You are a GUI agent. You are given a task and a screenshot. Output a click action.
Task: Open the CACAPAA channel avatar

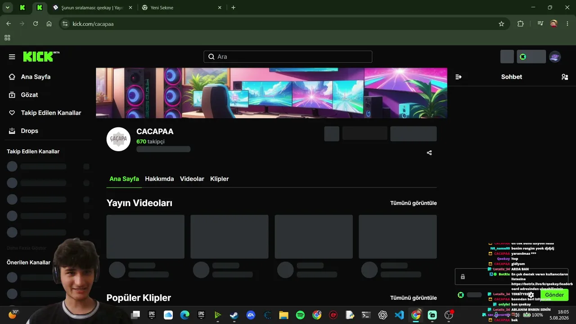(118, 139)
